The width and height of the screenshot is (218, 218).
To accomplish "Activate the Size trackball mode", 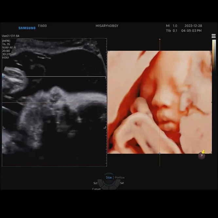I will tap(109, 177).
